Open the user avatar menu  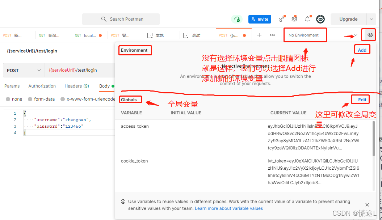320,19
